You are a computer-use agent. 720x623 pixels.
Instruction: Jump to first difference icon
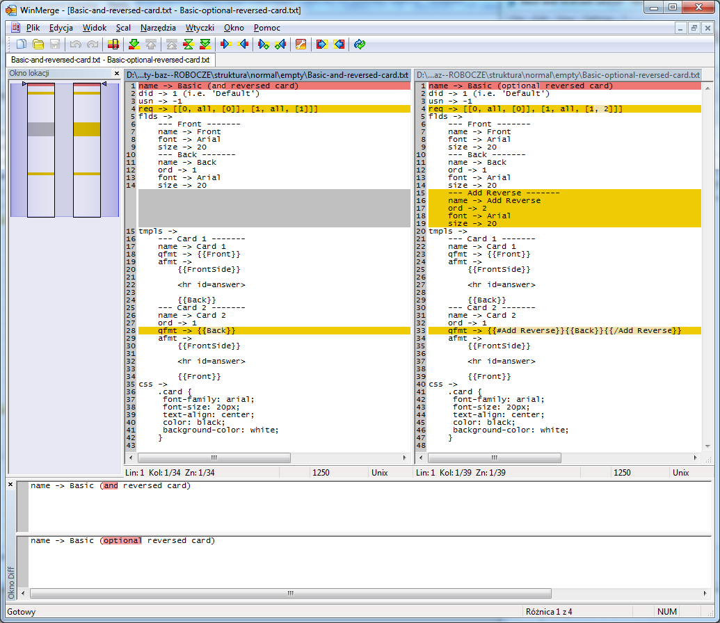tap(172, 44)
